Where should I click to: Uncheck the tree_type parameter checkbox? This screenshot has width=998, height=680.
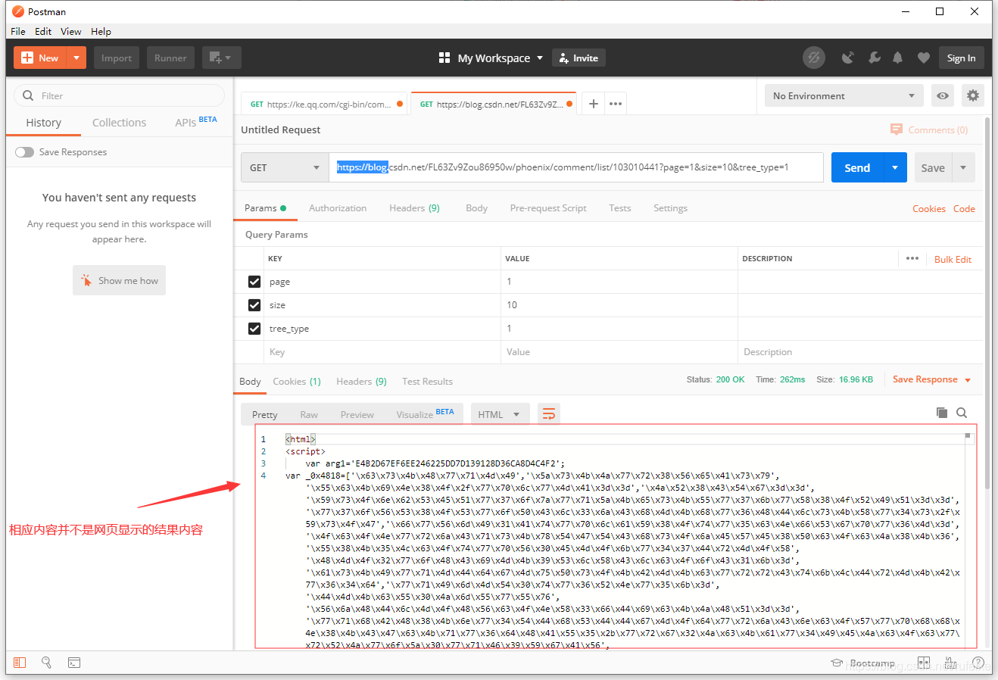click(254, 329)
